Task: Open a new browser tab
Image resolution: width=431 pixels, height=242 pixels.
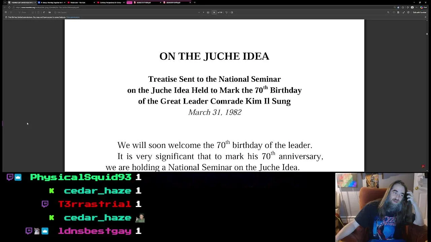Action: 195,2
